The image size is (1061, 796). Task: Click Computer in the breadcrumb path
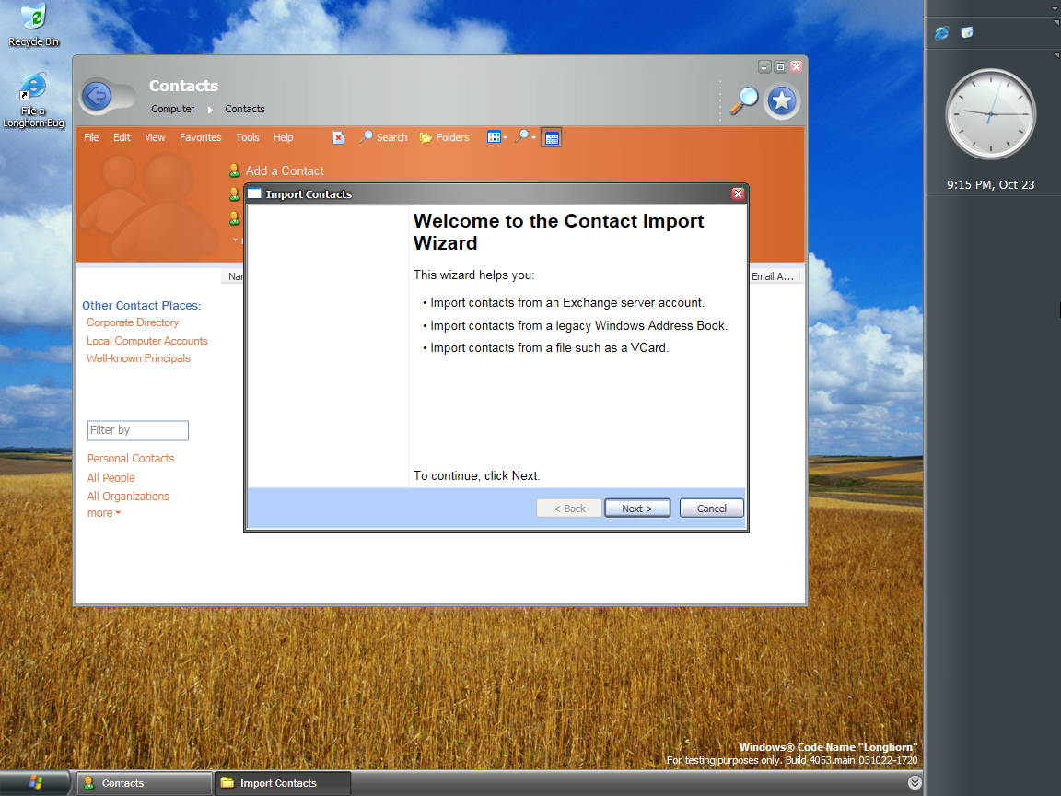(x=172, y=109)
